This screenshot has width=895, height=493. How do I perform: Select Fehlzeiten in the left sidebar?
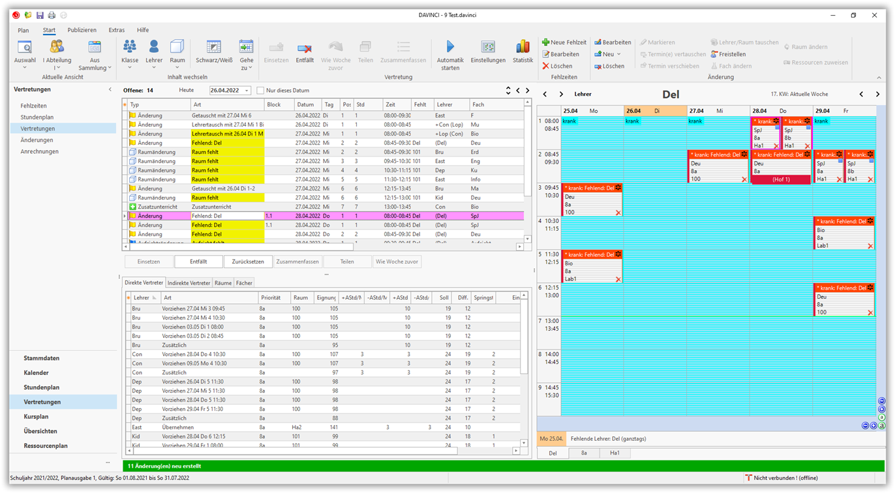click(33, 106)
